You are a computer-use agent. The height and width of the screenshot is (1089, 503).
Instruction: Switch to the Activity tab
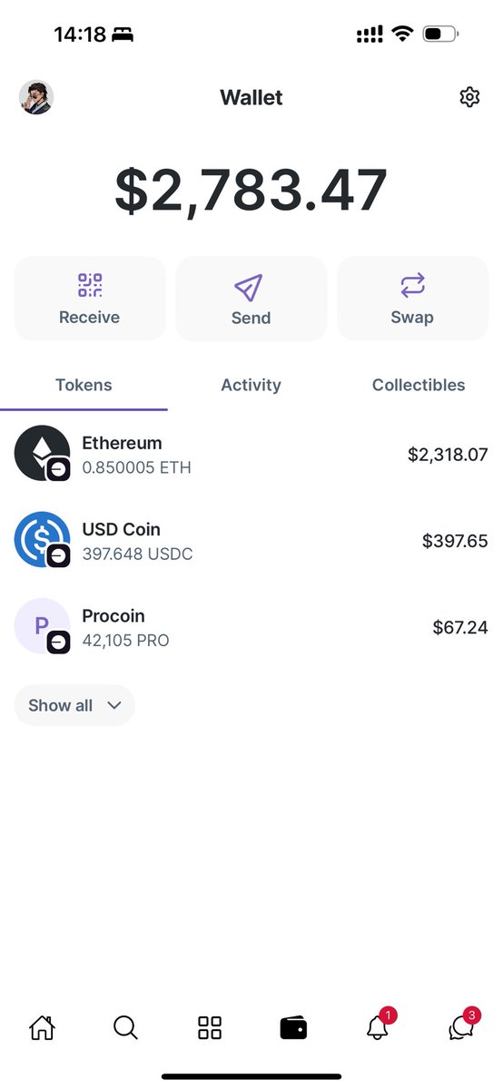pos(251,385)
